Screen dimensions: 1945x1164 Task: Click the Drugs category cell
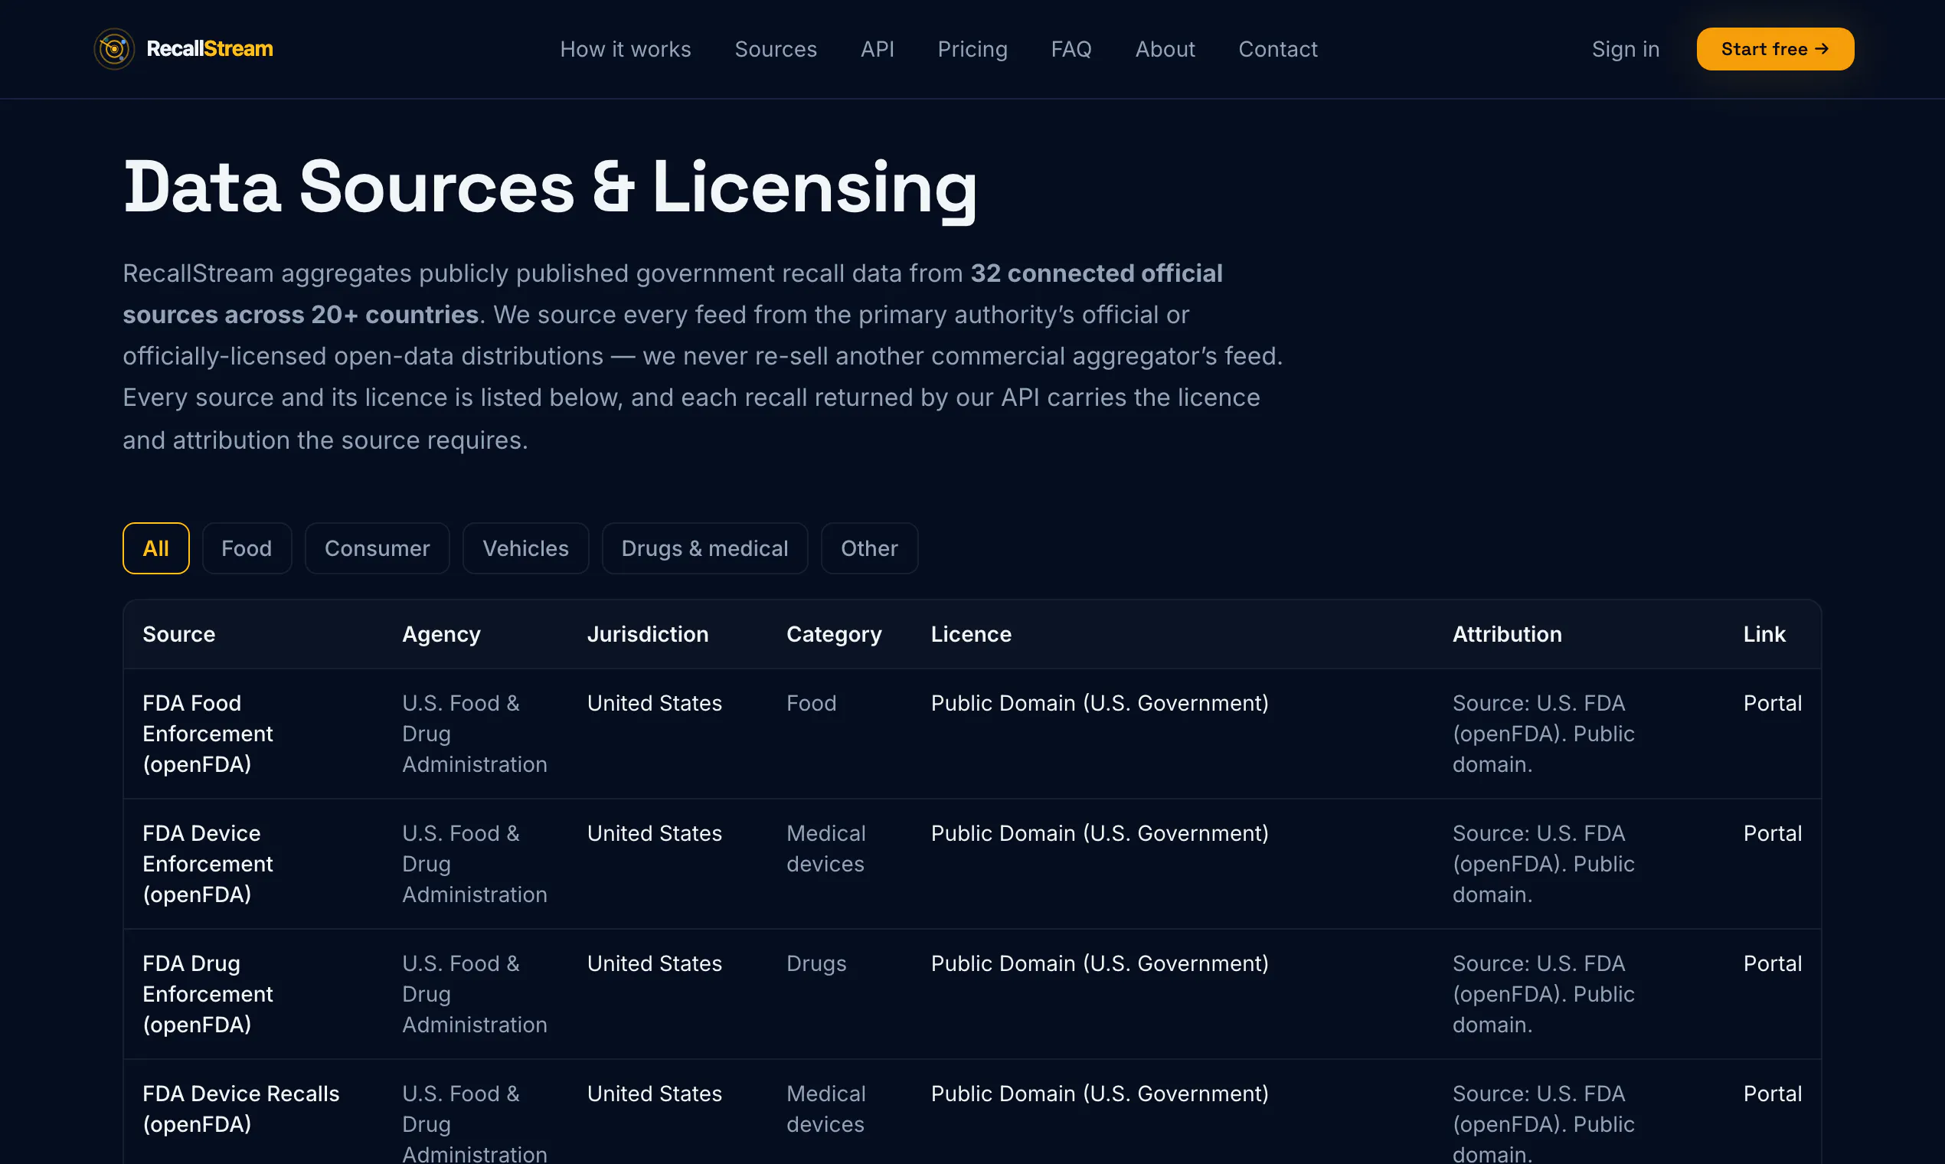tap(816, 963)
